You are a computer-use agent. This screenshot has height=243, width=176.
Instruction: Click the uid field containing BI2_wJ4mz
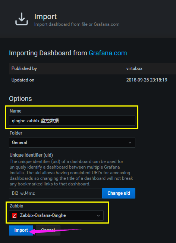click(56, 193)
